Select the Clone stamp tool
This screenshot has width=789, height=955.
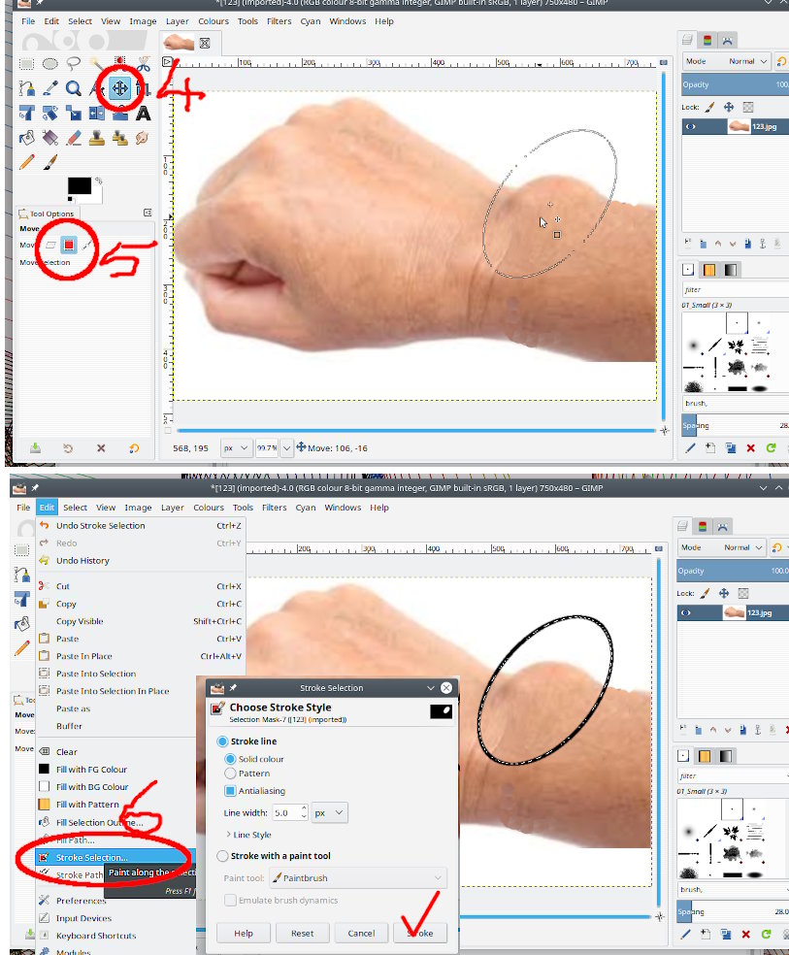pyautogui.click(x=97, y=138)
